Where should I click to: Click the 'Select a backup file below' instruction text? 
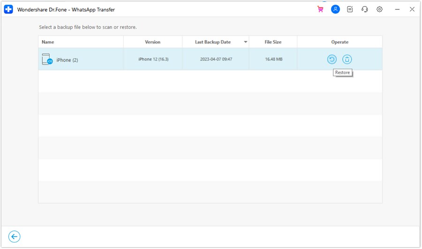click(x=88, y=27)
